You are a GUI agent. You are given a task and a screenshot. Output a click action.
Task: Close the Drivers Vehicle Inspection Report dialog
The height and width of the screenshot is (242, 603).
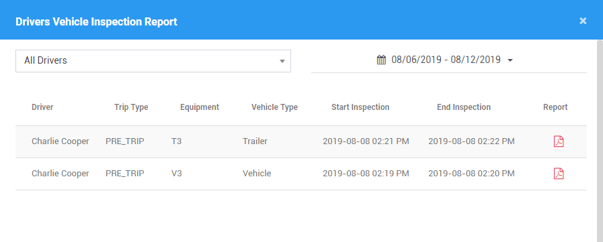pos(583,21)
